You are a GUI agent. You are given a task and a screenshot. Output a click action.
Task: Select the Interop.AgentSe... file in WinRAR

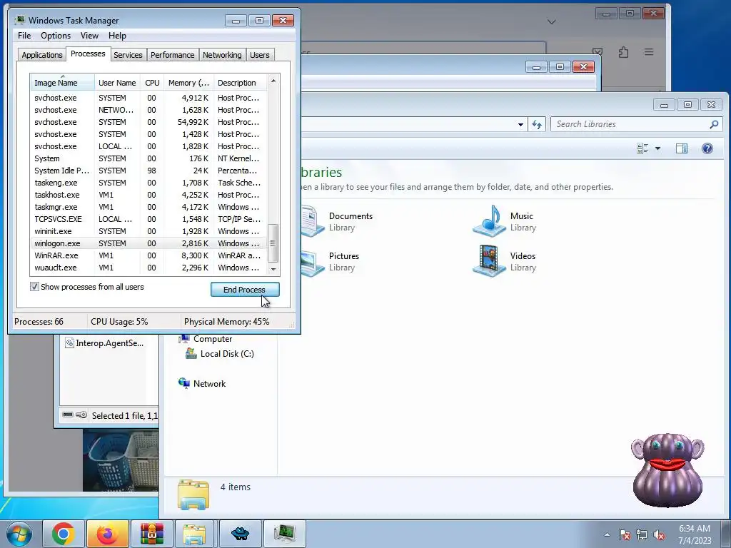pos(104,343)
